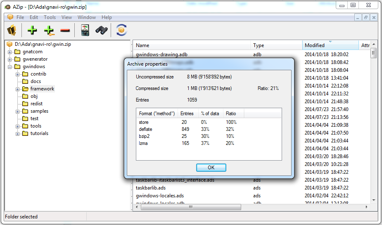Sort file list by Name column

192,45
